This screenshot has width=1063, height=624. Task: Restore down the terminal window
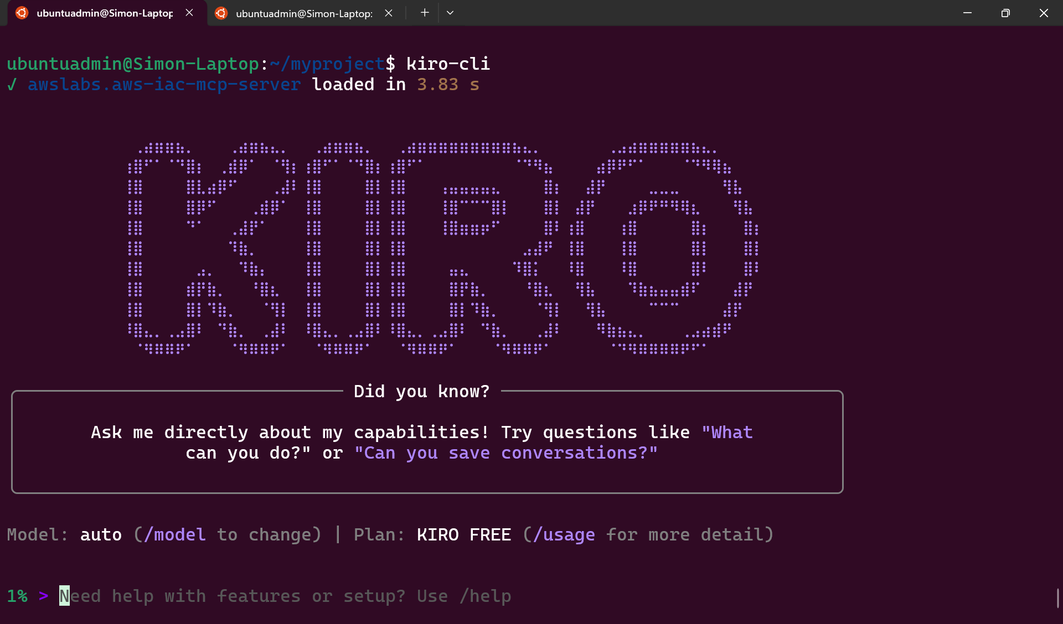click(x=1005, y=13)
